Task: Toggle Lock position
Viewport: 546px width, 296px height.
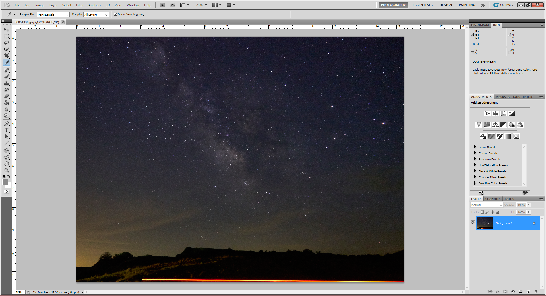Action: 493,212
